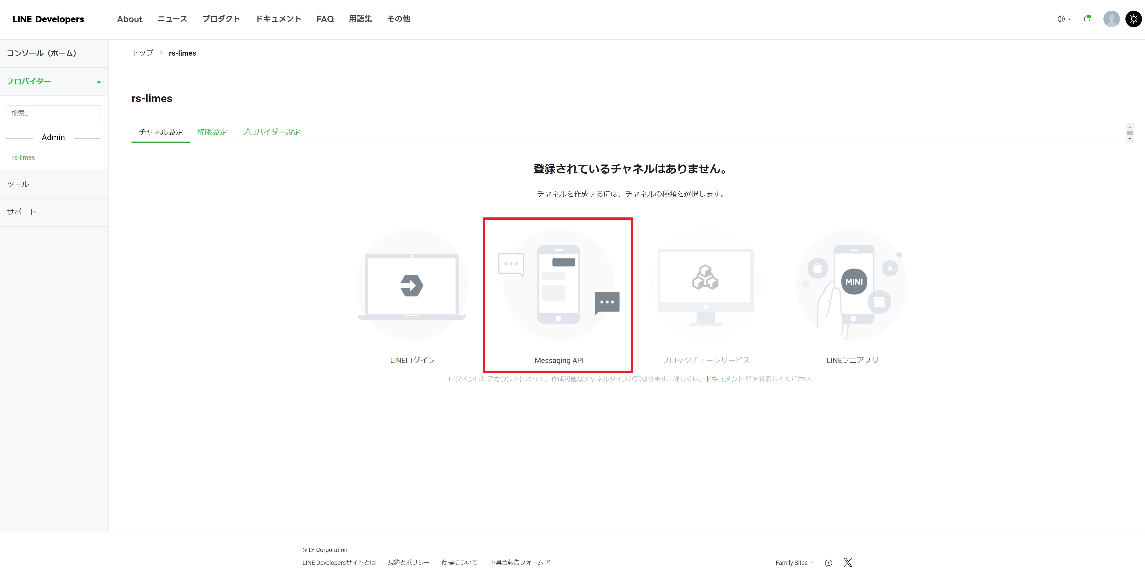The height and width of the screenshot is (578, 1145).
Task: Open the ドキュメント menu item
Action: (278, 19)
